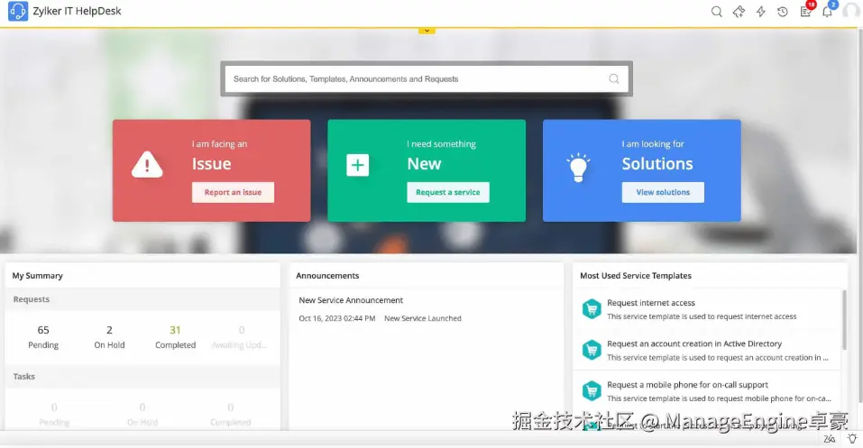863x448 pixels.
Task: Open the recent items history clock icon
Action: (783, 12)
